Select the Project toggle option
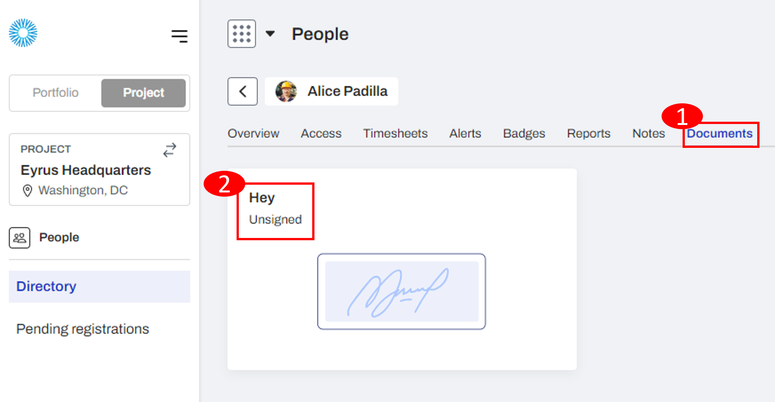This screenshot has height=402, width=775. click(x=143, y=93)
